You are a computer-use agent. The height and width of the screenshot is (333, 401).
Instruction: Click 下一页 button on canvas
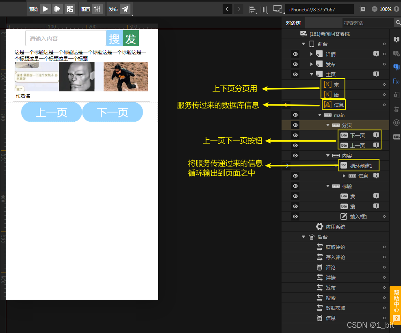click(113, 112)
